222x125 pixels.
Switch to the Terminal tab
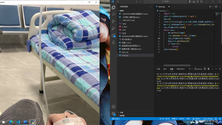click(x=172, y=69)
